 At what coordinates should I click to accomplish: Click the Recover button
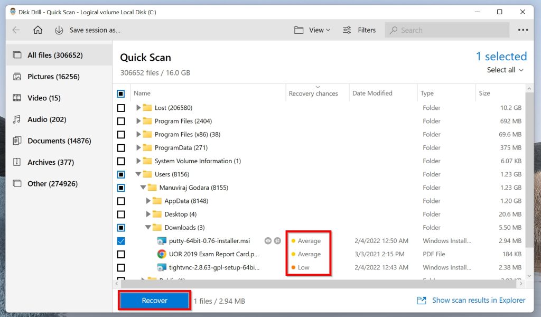154,300
